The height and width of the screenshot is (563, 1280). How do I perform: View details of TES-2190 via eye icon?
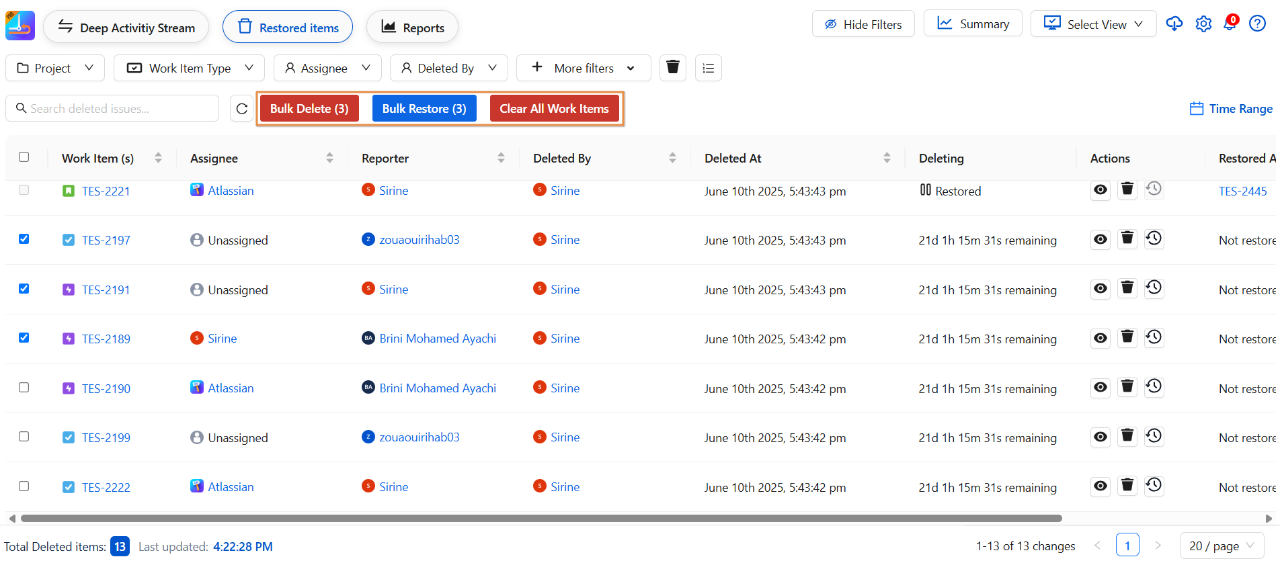[1100, 388]
